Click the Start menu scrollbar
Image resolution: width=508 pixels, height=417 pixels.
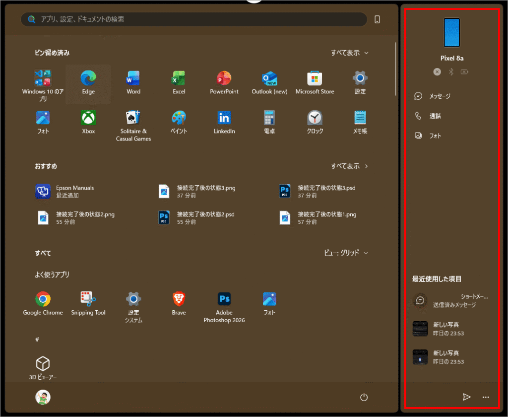tap(395, 69)
